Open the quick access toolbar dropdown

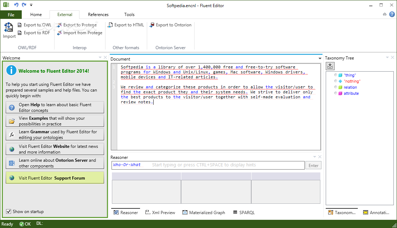click(31, 5)
